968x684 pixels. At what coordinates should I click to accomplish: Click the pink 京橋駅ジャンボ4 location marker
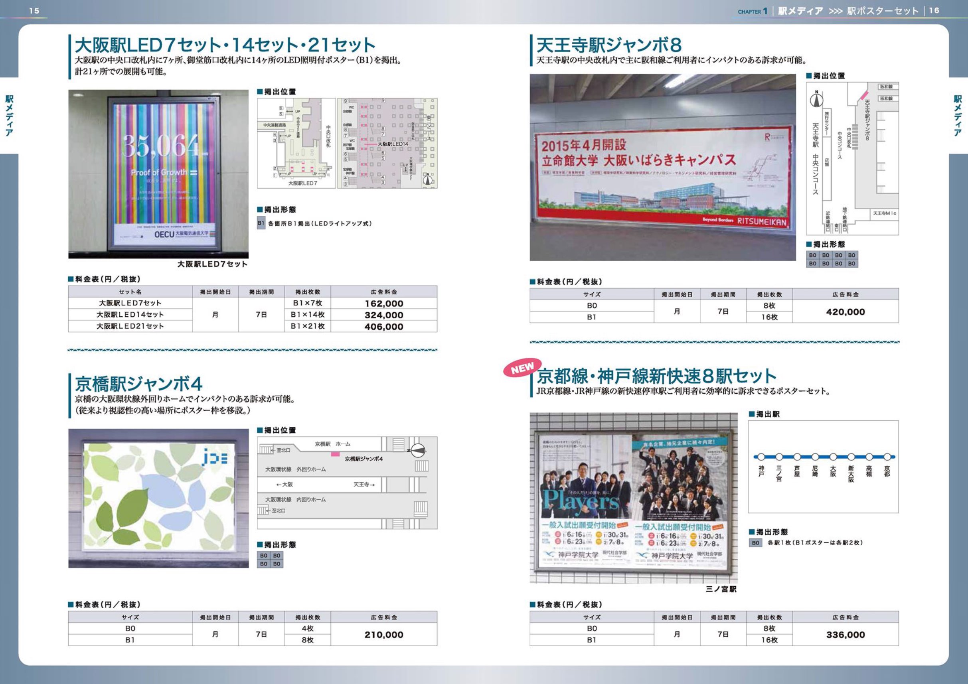tap(335, 454)
